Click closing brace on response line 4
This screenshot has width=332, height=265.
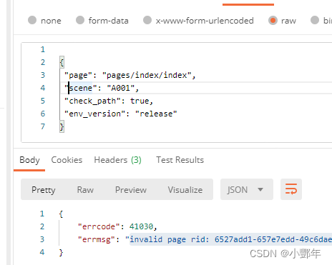click(61, 252)
